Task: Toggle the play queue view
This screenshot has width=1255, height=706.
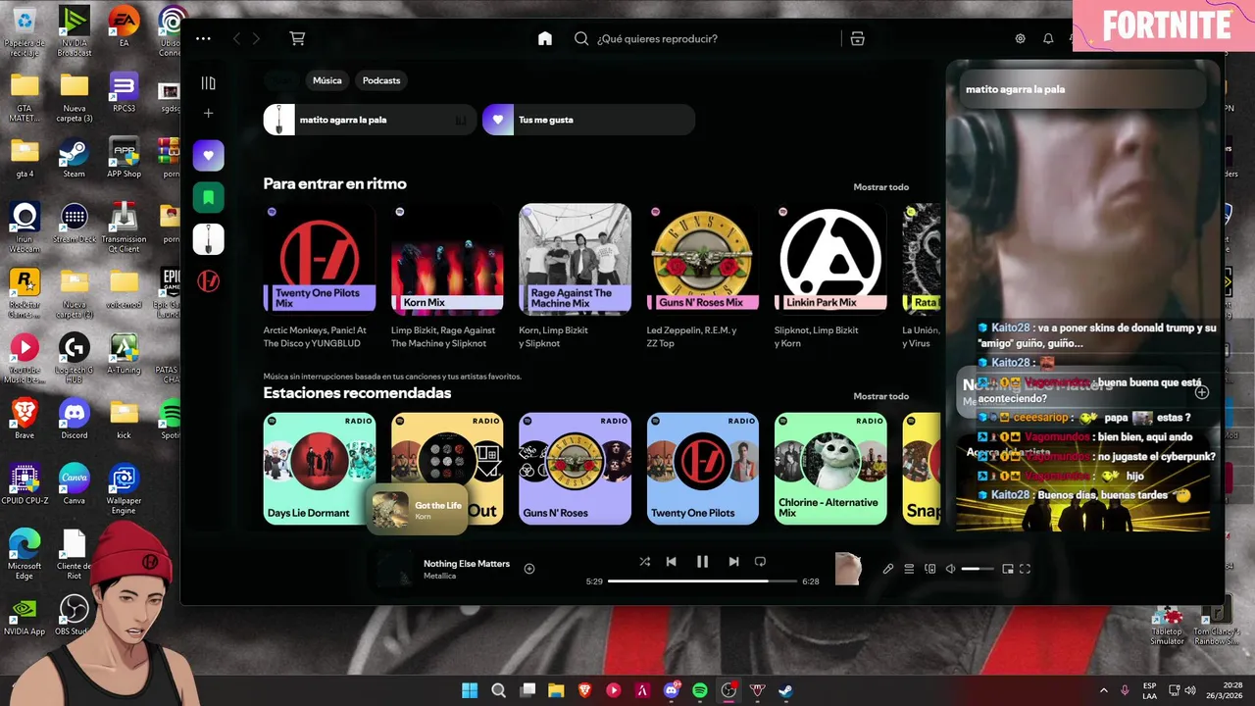Action: [x=909, y=569]
